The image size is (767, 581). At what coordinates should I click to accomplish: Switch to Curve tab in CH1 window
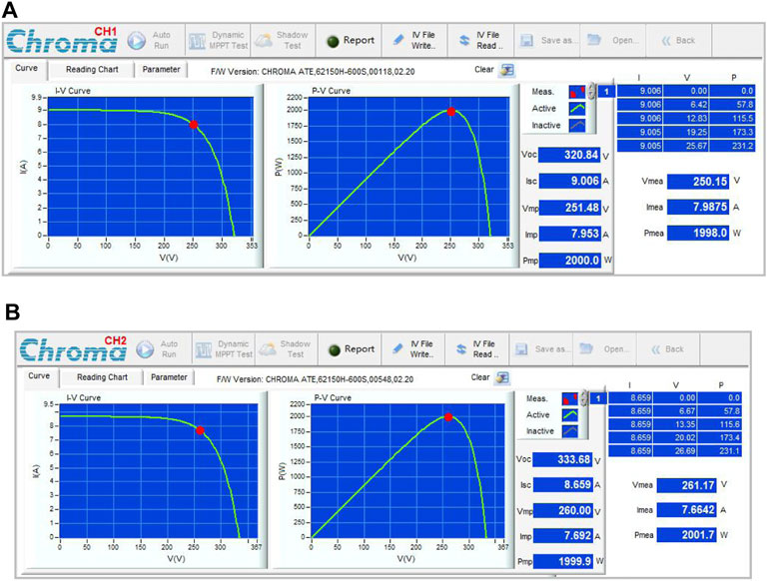(26, 69)
